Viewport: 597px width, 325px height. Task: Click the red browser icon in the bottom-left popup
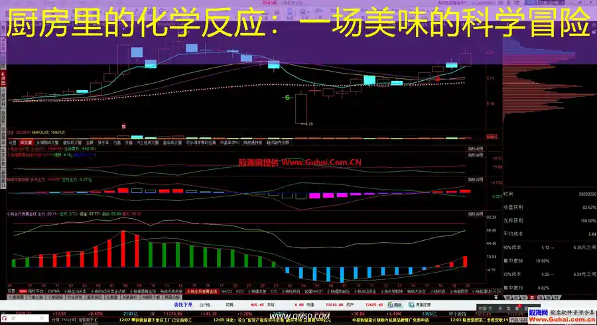(5, 318)
